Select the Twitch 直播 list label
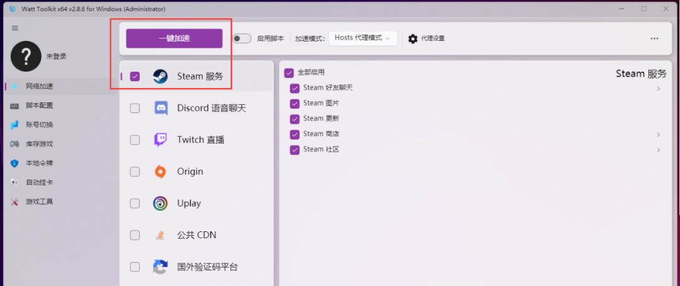Image resolution: width=680 pixels, height=286 pixels. click(201, 140)
